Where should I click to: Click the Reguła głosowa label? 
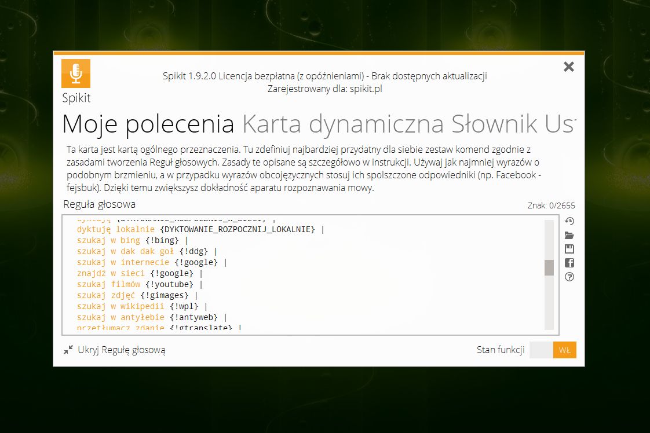pos(100,204)
